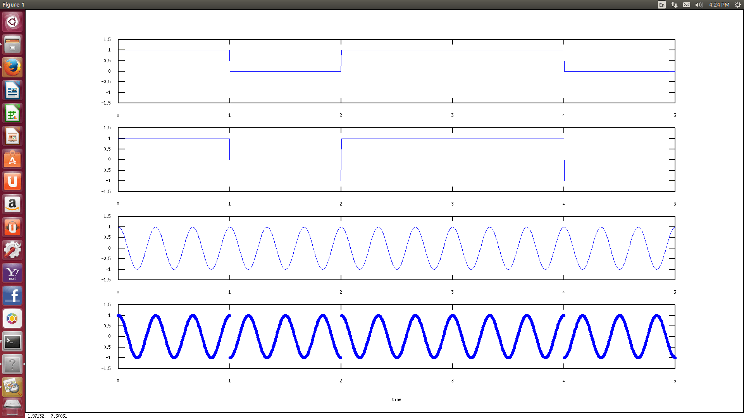
Task: Click the bottom dock device icon
Action: pos(12,408)
